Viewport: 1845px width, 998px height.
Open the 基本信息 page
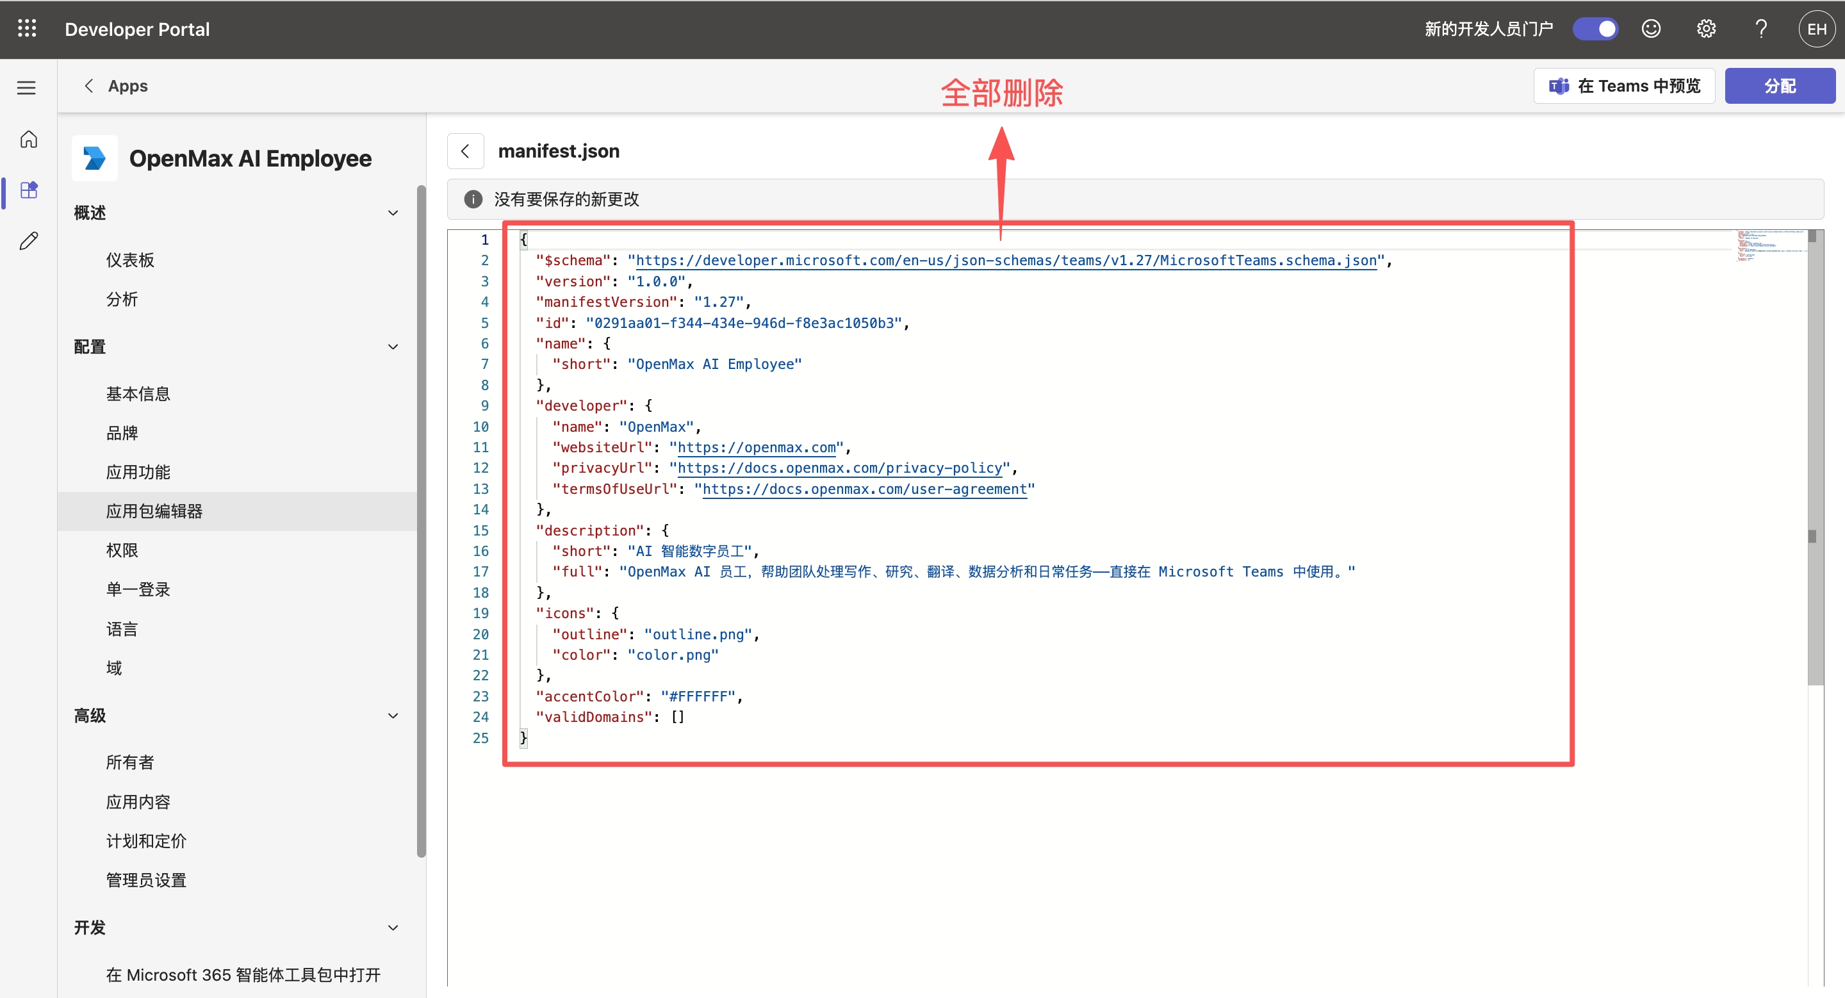(138, 394)
